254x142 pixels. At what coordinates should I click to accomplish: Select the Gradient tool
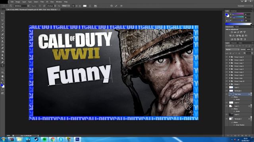click(x=2, y=52)
